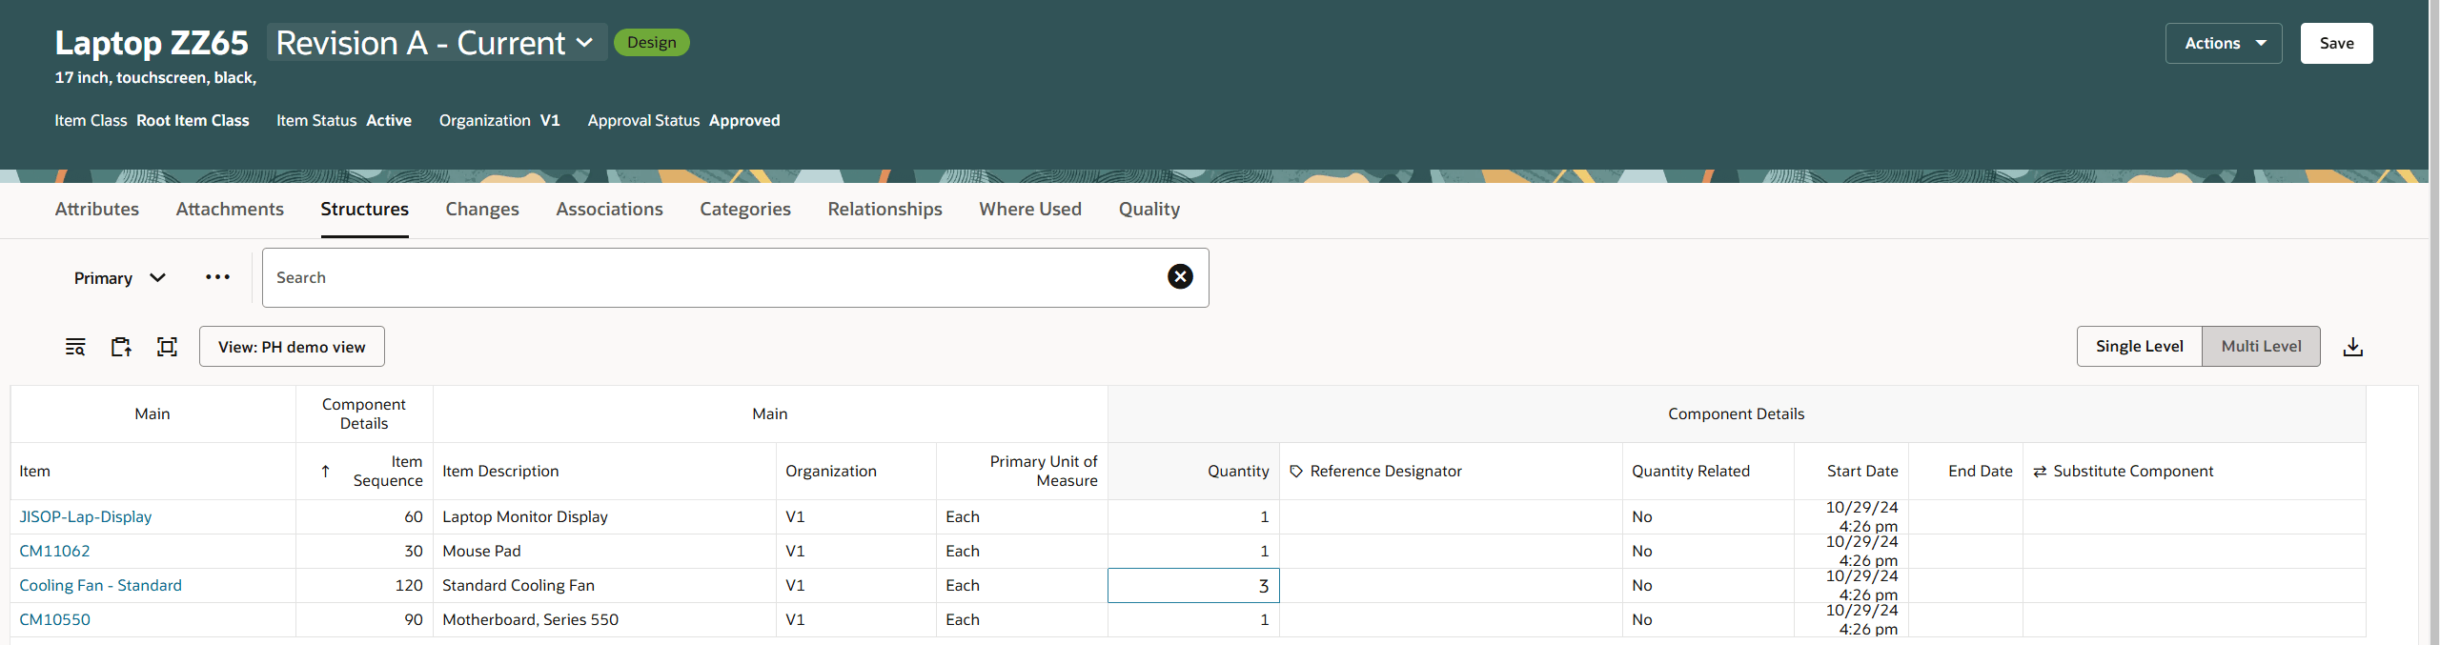Click the Quantity cell for Motherboard, Series 550
Screen dimensions: 2440x645
point(1193,620)
